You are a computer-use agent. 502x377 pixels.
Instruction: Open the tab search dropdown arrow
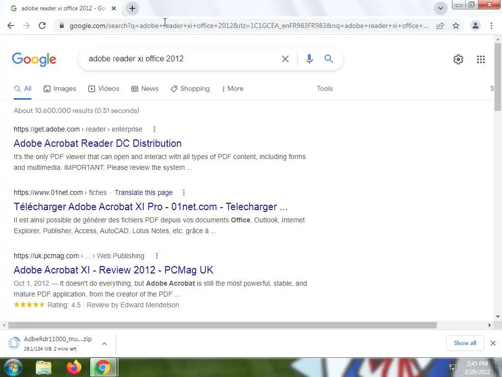(441, 8)
